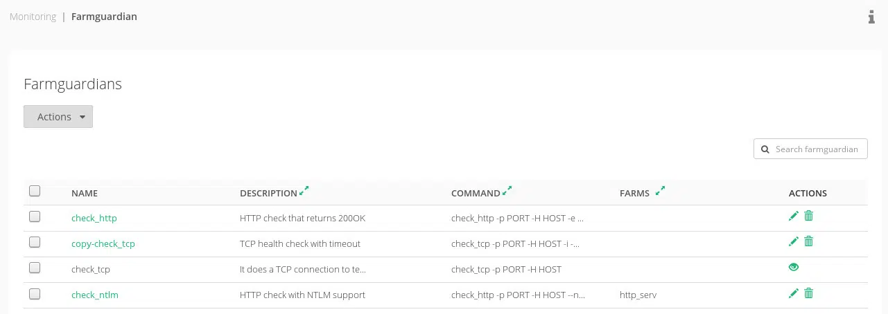Tick the check_http row checkbox
The height and width of the screenshot is (314, 888).
coord(35,217)
